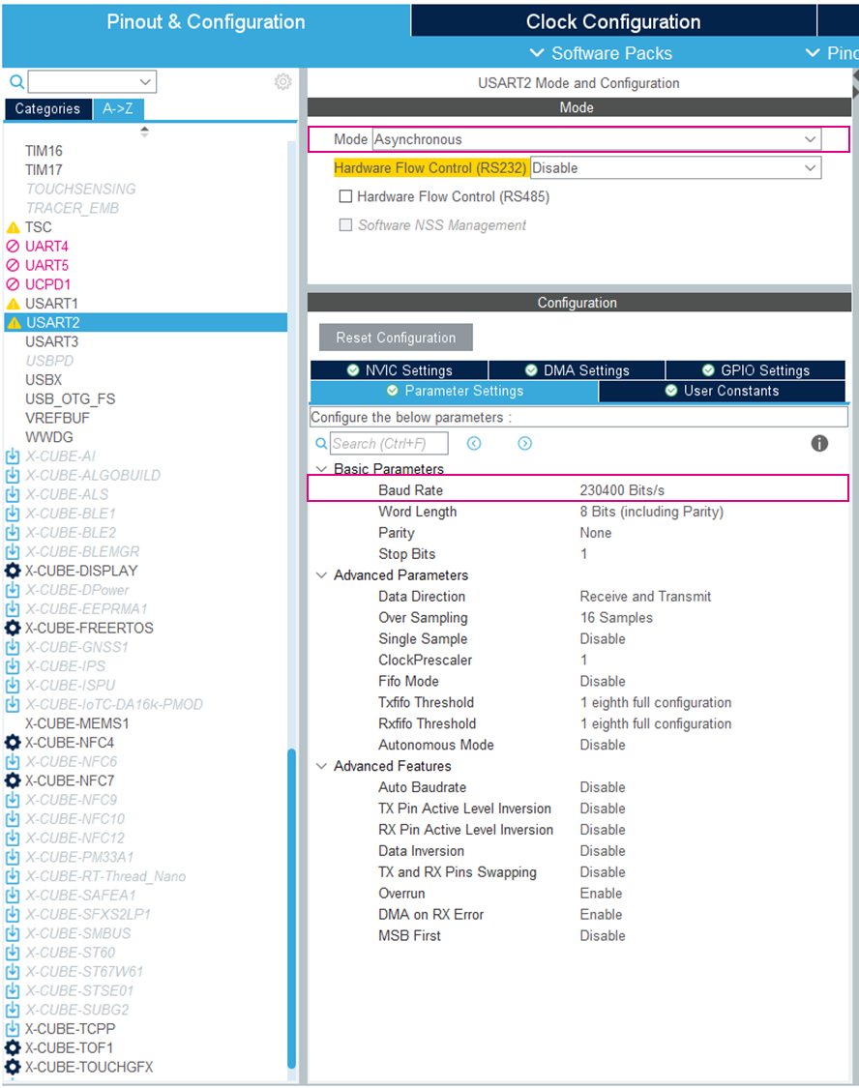Click the peripheral list vertical scrollbar

click(x=291, y=909)
